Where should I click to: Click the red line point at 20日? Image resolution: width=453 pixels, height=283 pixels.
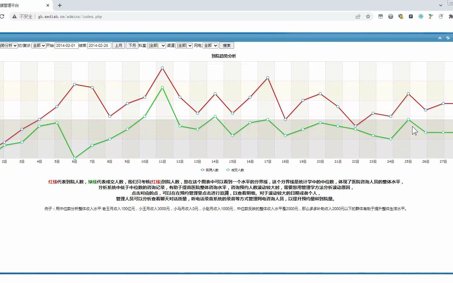(320, 94)
